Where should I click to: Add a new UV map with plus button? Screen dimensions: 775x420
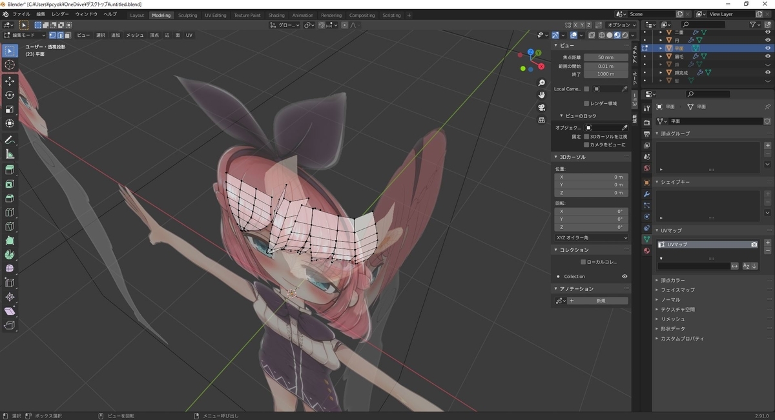tap(767, 243)
